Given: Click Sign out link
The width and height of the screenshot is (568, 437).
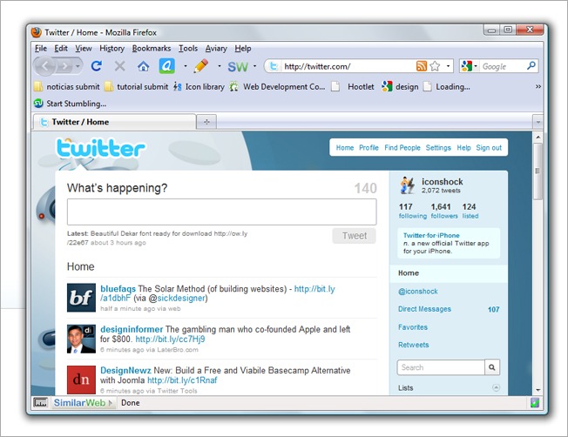Looking at the screenshot, I should click(x=489, y=148).
